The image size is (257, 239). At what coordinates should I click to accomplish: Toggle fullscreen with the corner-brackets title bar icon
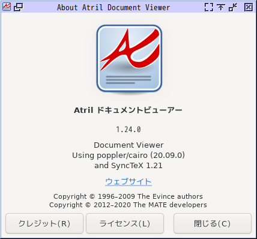click(209, 7)
